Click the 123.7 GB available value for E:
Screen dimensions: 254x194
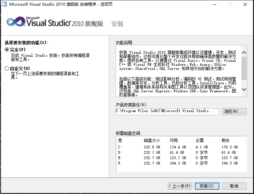pyautogui.click(x=178, y=158)
